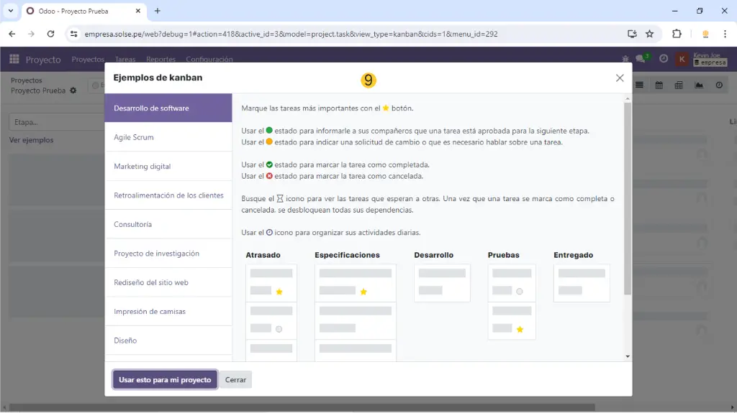Switch to graph view icon
This screenshot has width=737, height=413.
699,85
